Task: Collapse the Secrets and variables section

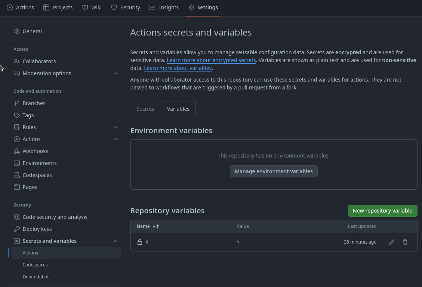Action: [x=115, y=241]
